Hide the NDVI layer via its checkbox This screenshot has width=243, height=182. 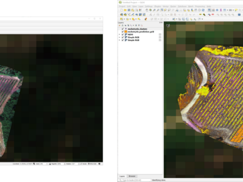(x=123, y=34)
